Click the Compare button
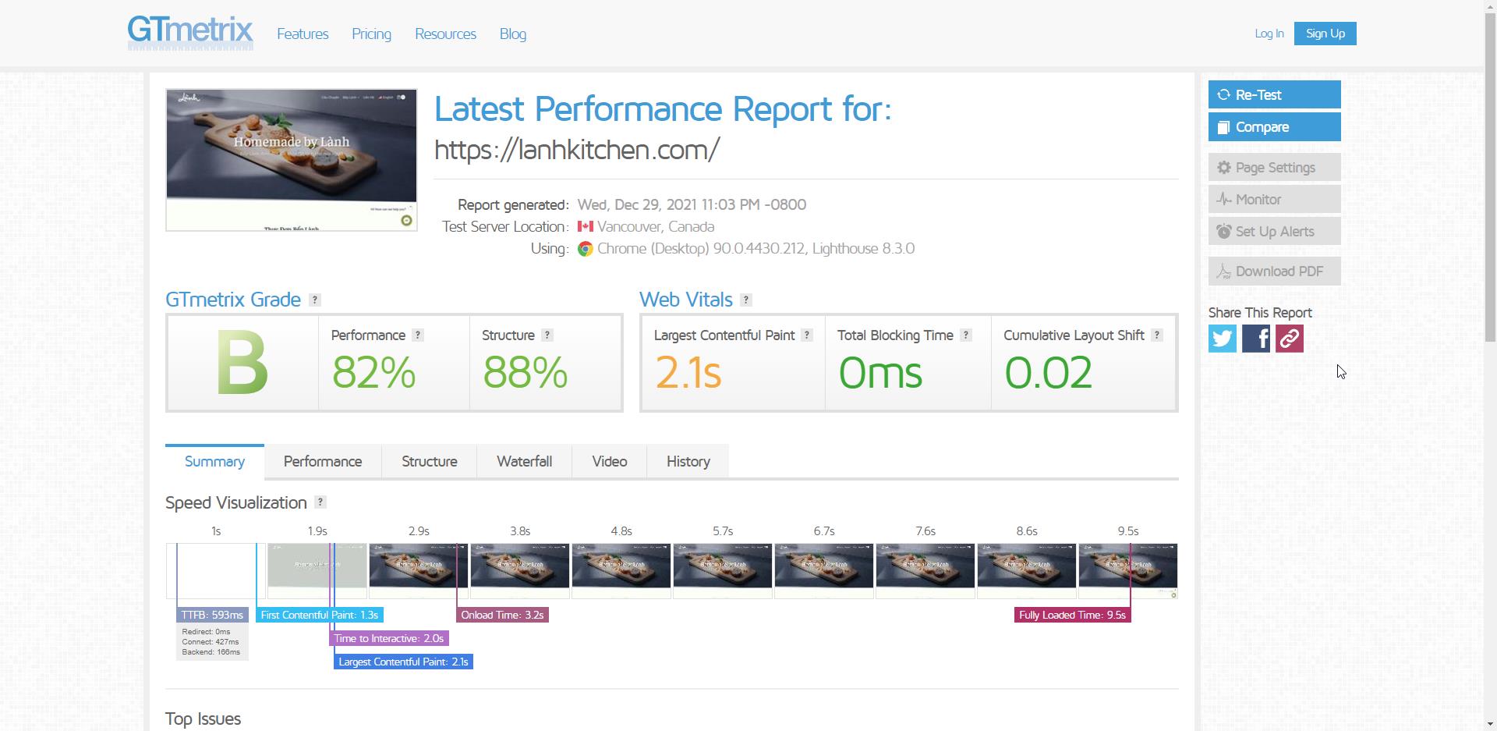 (1274, 127)
